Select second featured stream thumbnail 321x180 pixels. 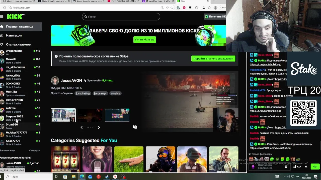tap(90, 115)
